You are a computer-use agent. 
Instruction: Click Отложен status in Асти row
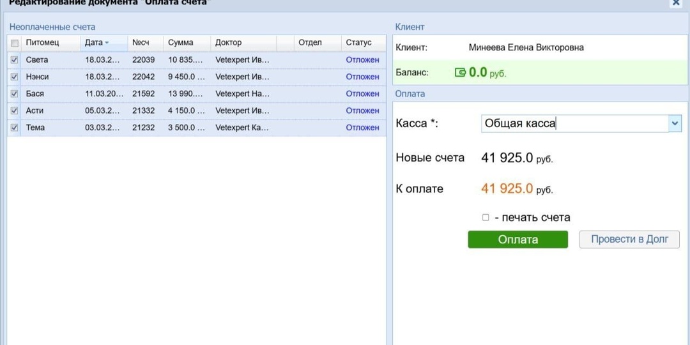(363, 111)
